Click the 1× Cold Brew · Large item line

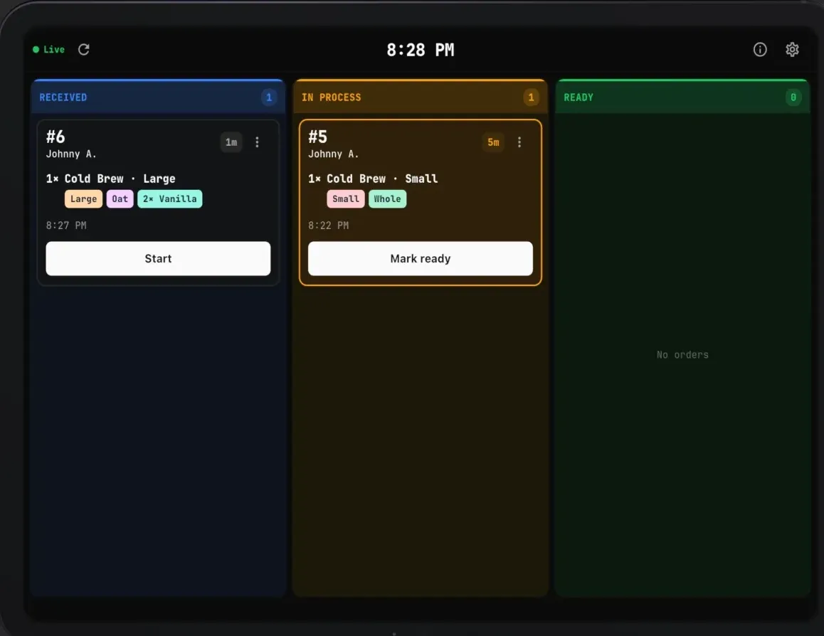(x=111, y=179)
